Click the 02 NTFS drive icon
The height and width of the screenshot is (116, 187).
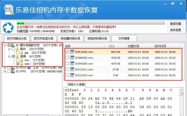tap(13, 71)
